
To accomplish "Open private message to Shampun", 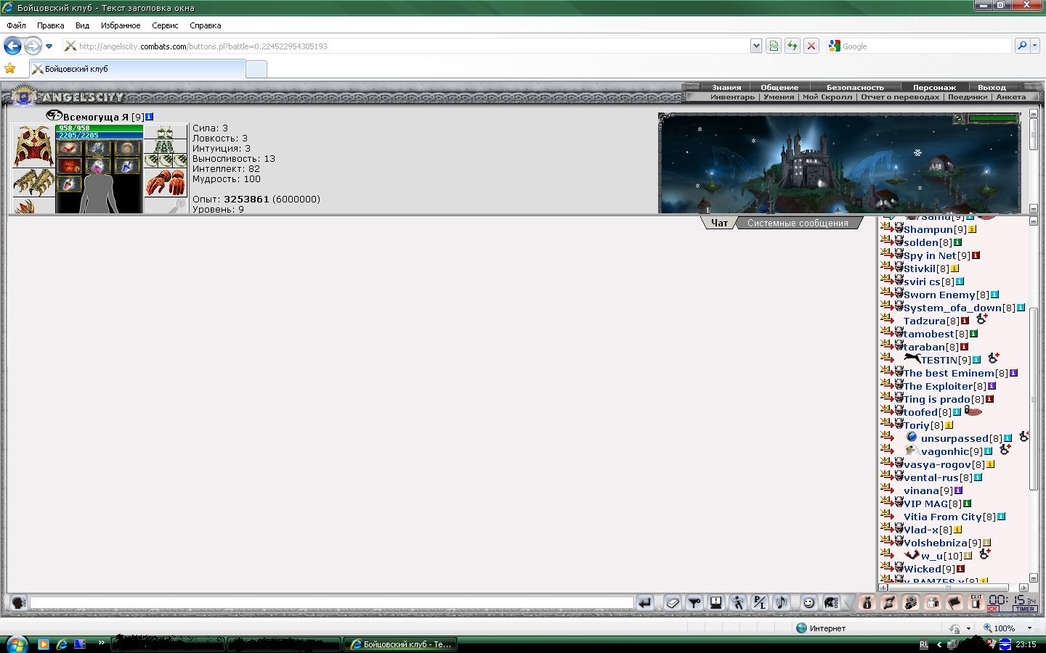I will (x=886, y=229).
